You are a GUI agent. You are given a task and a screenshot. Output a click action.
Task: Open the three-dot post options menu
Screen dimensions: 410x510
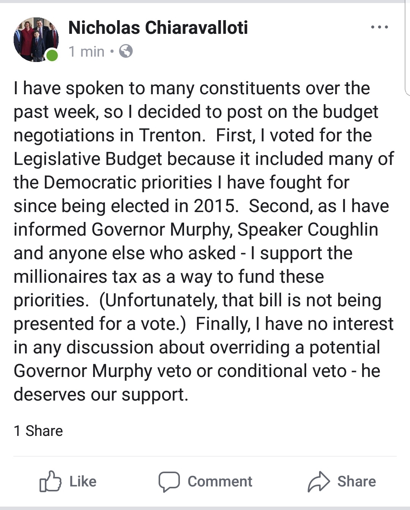coord(379,27)
